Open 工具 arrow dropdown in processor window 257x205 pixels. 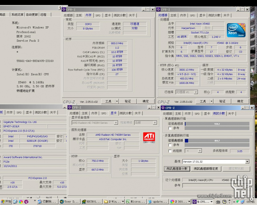(x=211, y=101)
